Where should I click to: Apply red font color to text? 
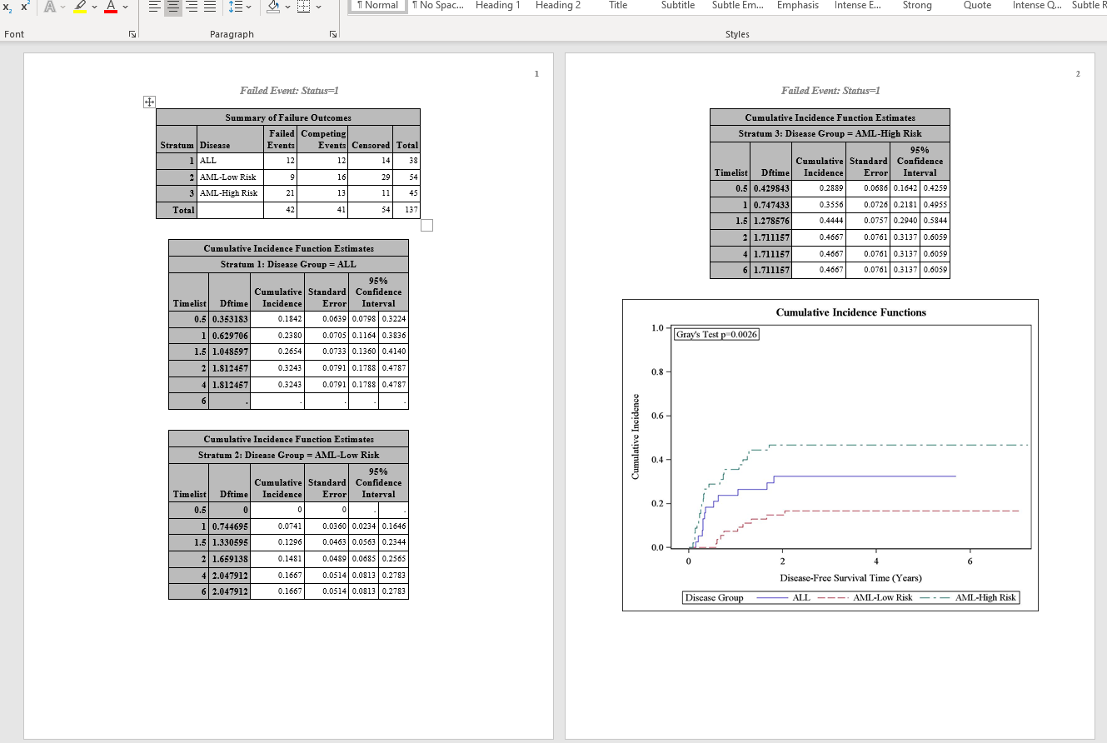point(111,7)
